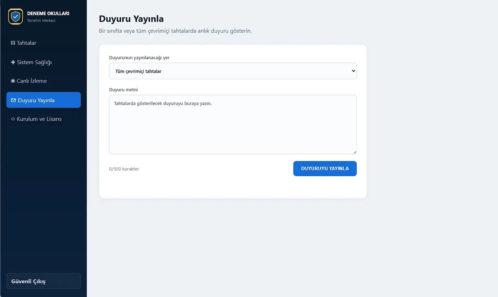Image resolution: width=498 pixels, height=297 pixels.
Task: Click the 0/500 karakter counter text
Action: [x=124, y=169]
